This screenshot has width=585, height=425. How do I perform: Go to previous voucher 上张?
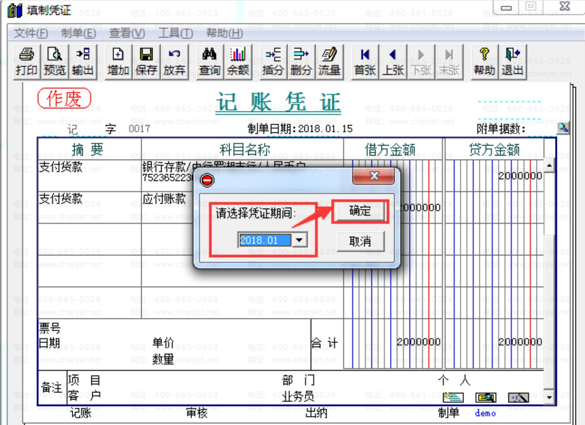coord(393,62)
